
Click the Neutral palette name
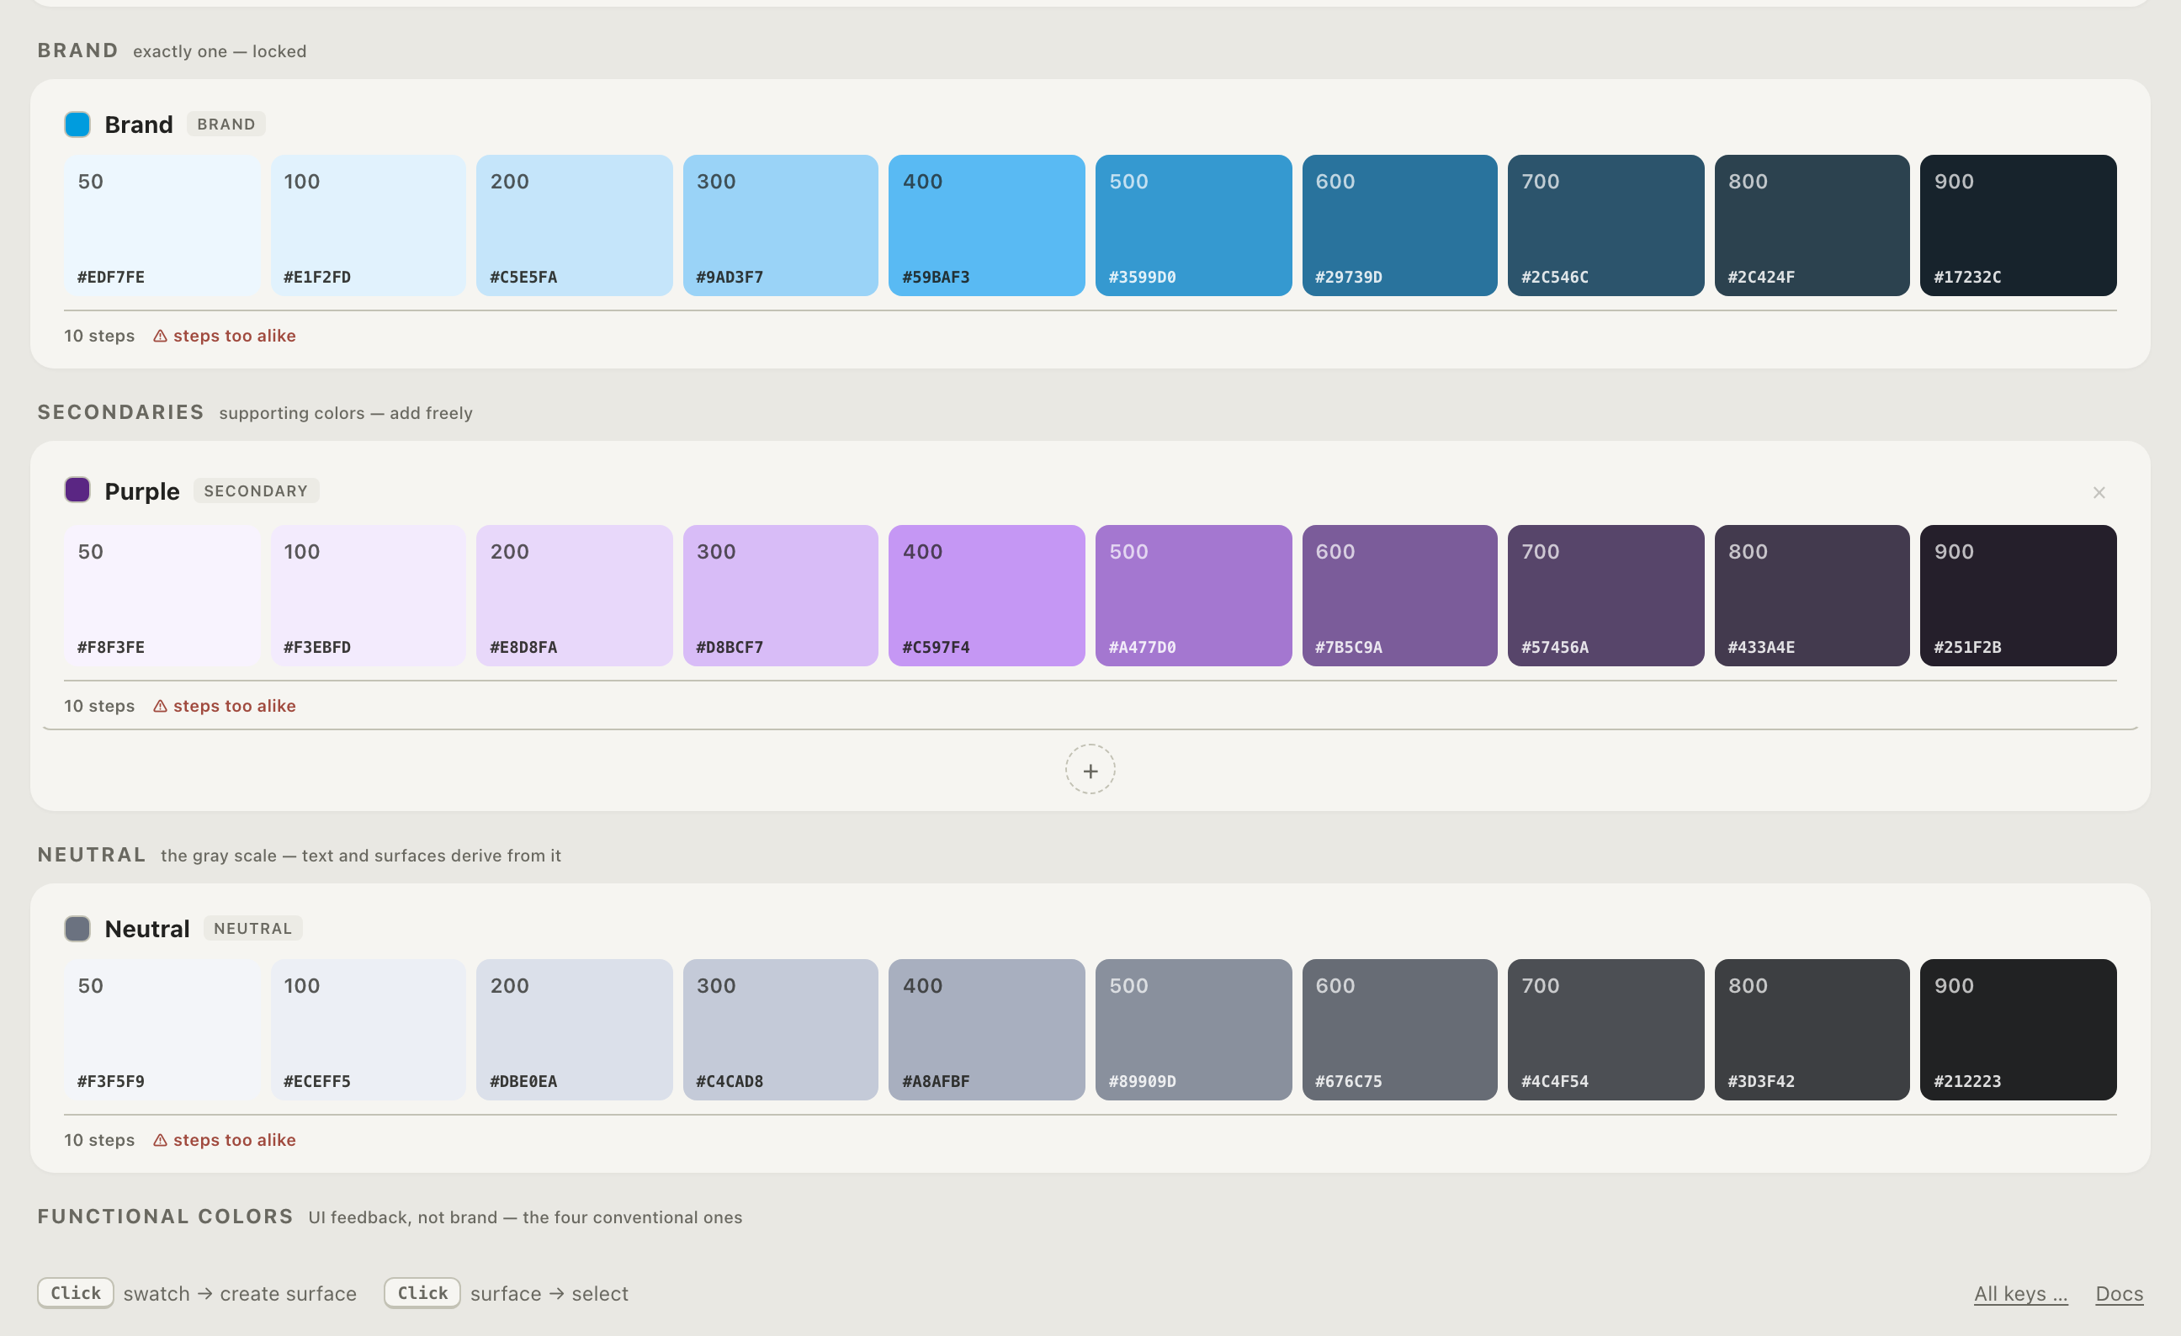pyautogui.click(x=147, y=929)
